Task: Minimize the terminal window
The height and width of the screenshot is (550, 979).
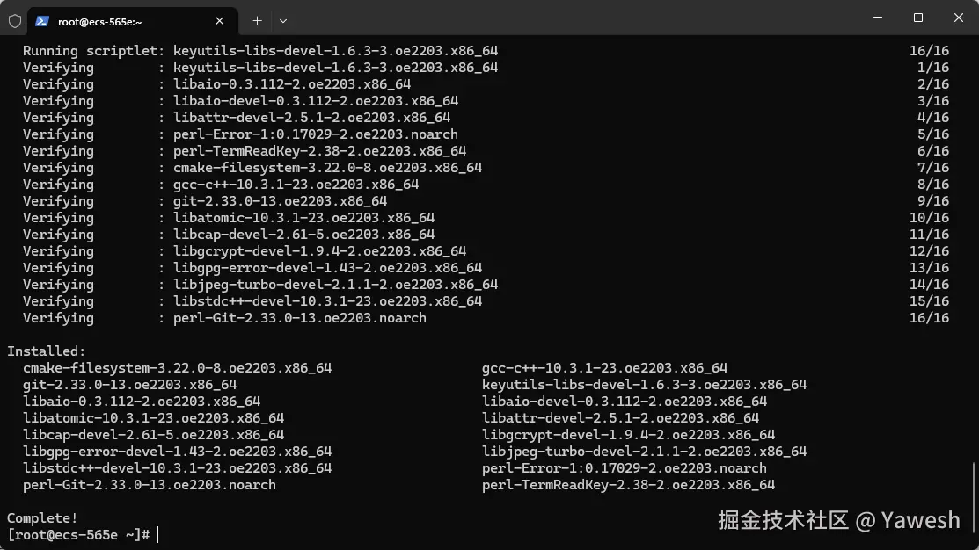Action: tap(878, 18)
